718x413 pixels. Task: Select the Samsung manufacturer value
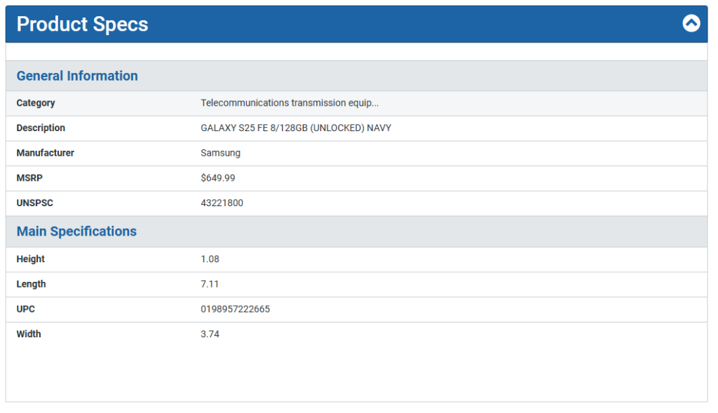tap(220, 153)
